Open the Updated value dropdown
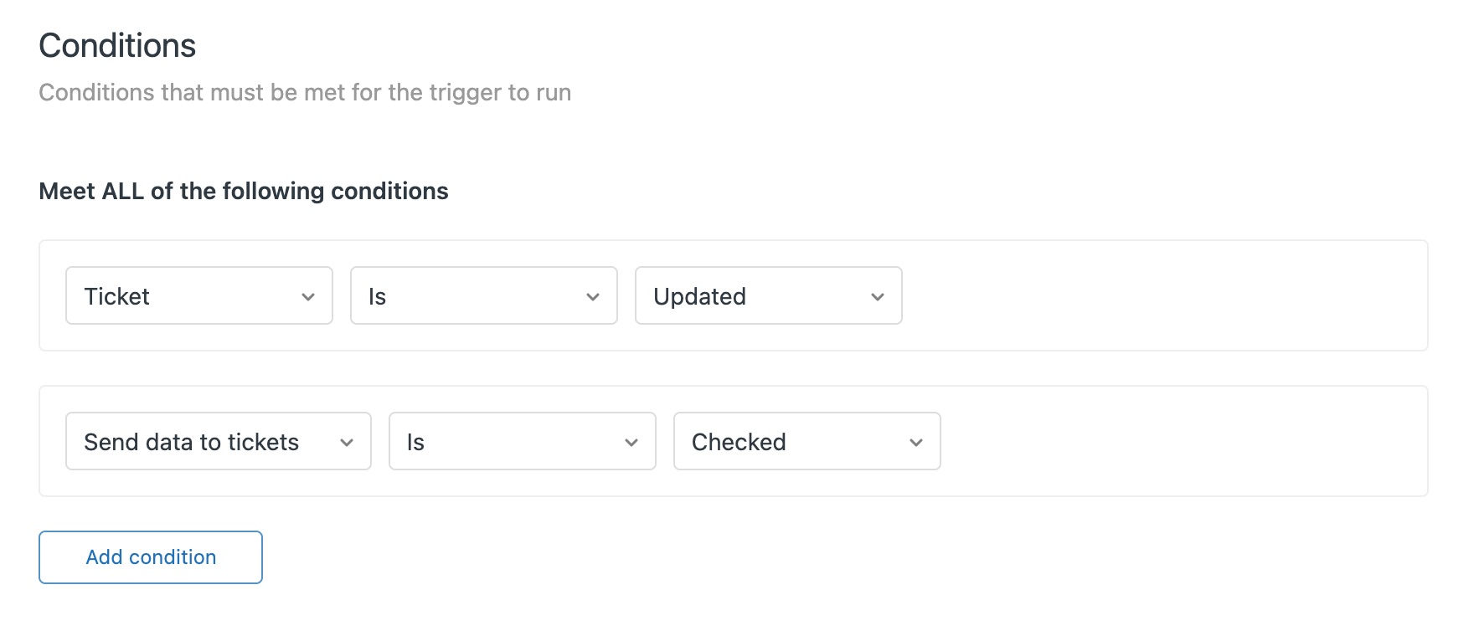 coord(769,295)
